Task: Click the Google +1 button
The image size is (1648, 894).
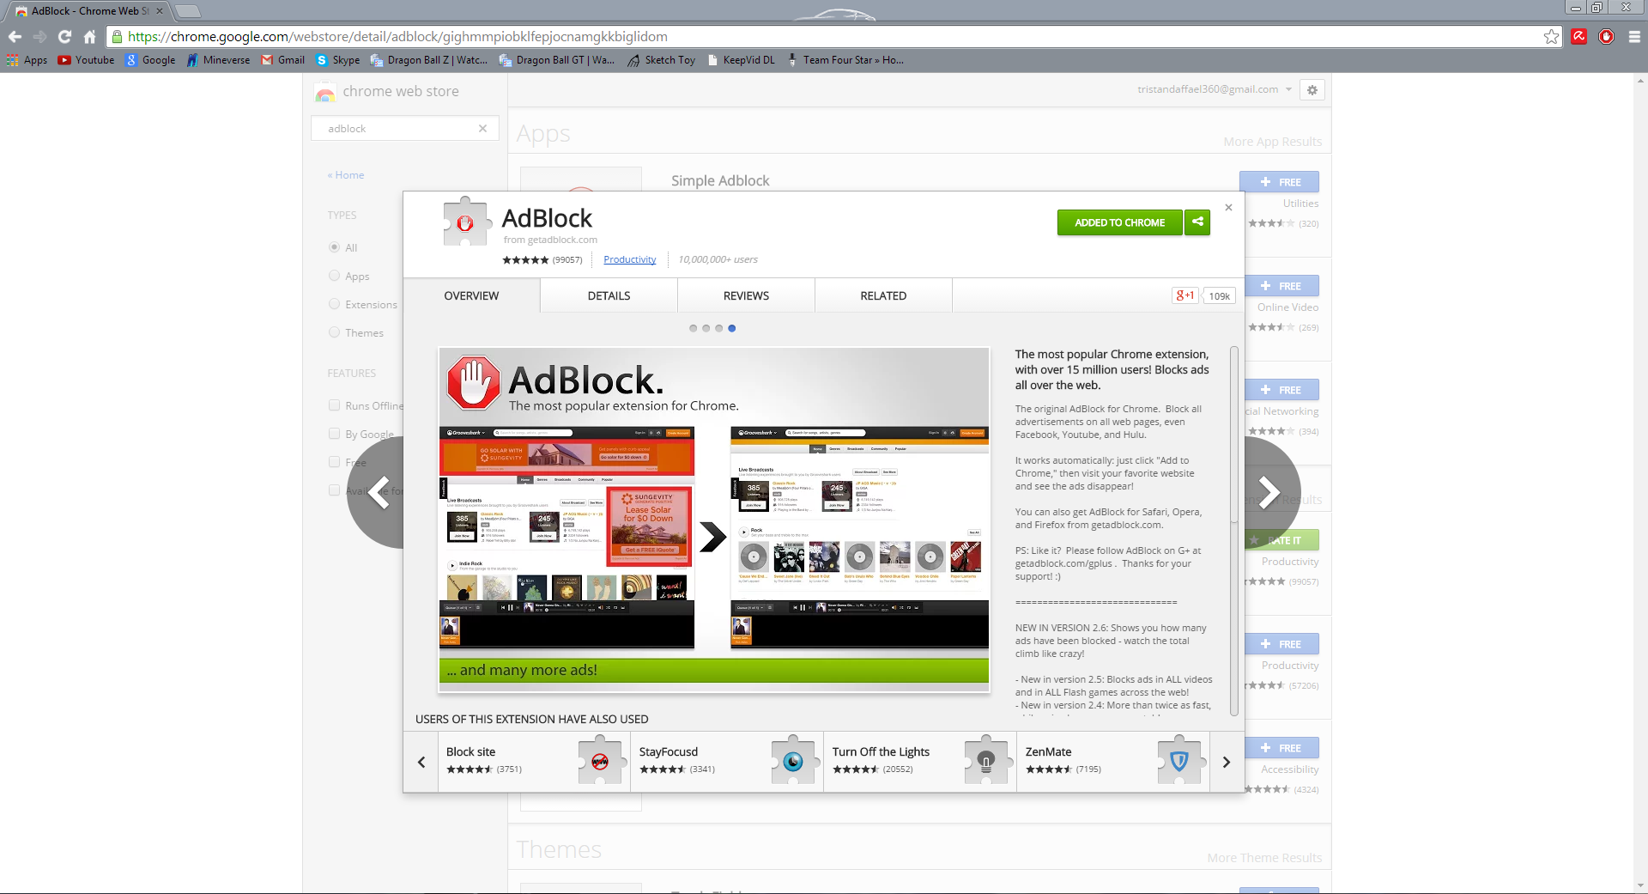Action: (1185, 295)
